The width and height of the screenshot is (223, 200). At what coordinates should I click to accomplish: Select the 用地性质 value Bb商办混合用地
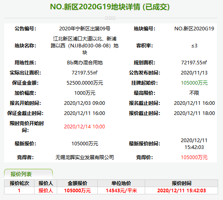click(x=85, y=63)
